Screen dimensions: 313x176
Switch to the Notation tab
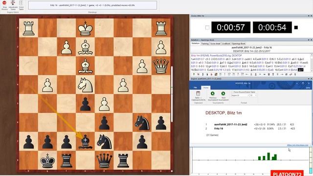tap(196, 44)
